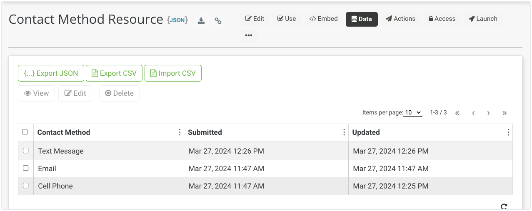Jump to the first page of results
The height and width of the screenshot is (211, 532).
[x=457, y=113]
